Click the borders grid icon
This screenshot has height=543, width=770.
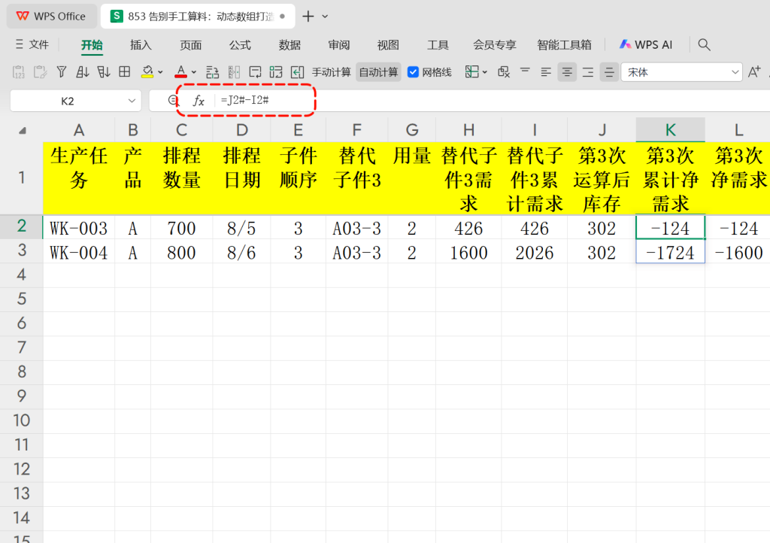[x=125, y=72]
